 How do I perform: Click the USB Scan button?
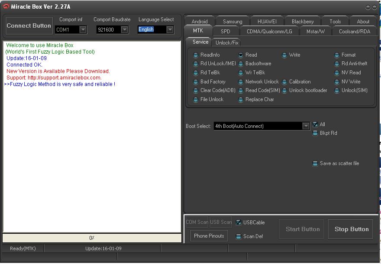pyautogui.click(x=221, y=222)
